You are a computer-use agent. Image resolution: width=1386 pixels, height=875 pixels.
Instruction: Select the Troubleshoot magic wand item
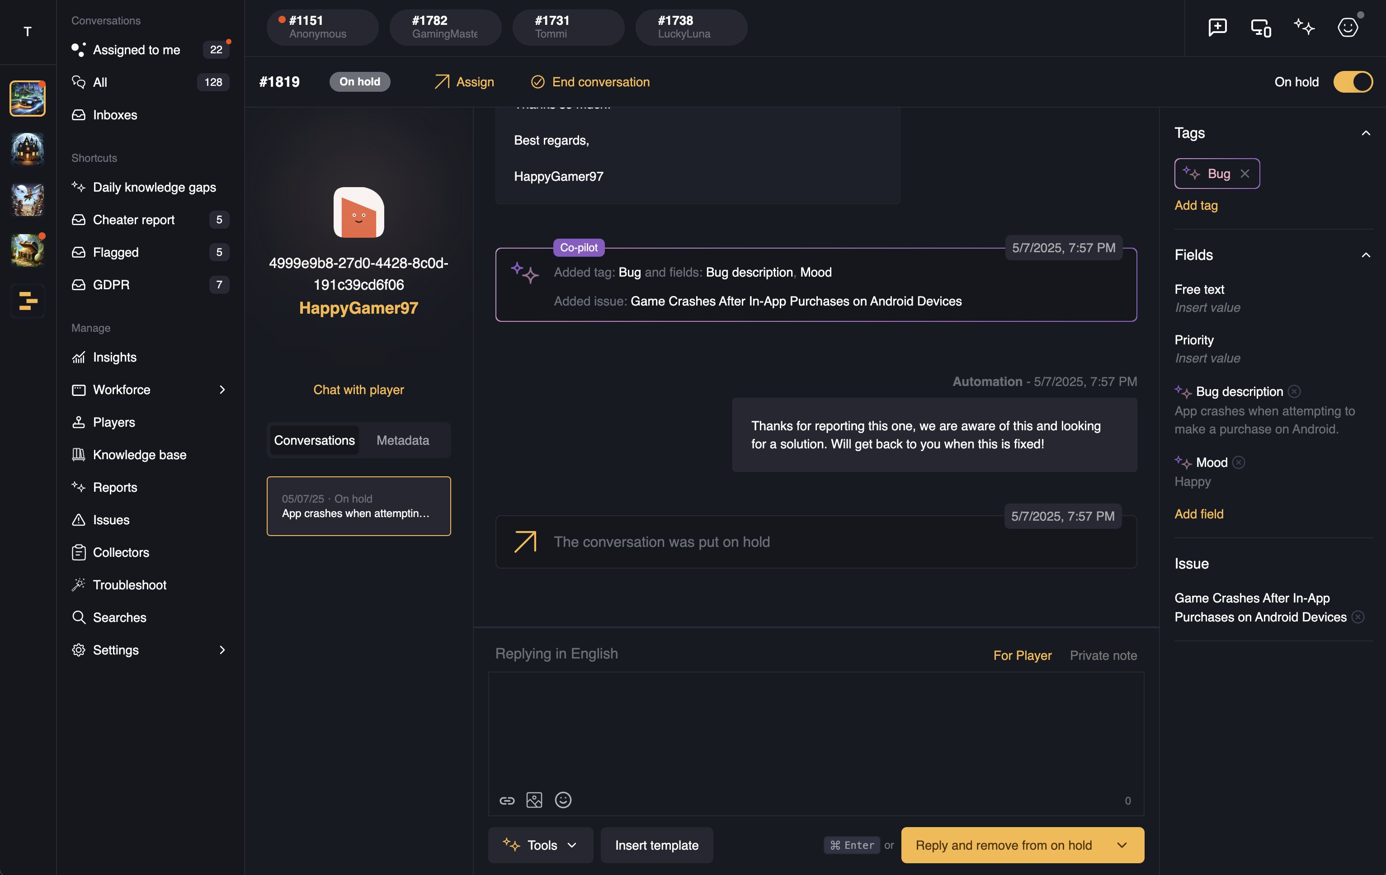pos(129,584)
